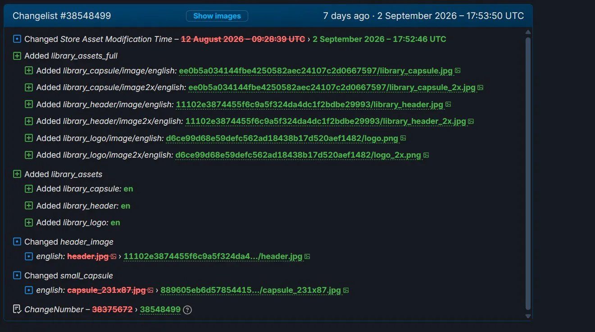Open changenumber 38548499 link

[x=160, y=309]
